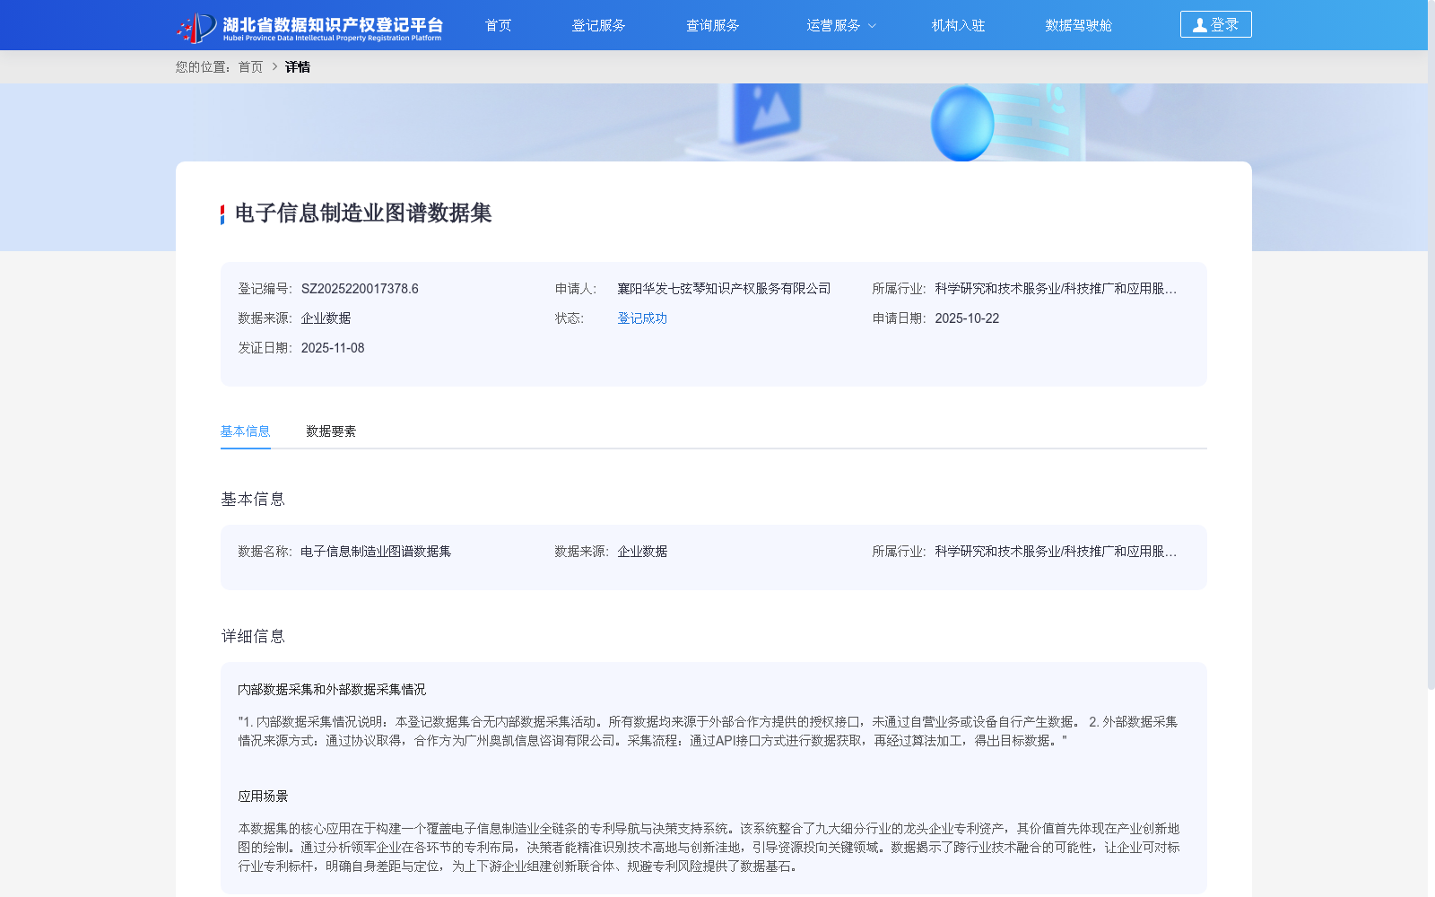Click the platform logo icon
Viewport: 1435px width, 897px height.
tap(191, 25)
